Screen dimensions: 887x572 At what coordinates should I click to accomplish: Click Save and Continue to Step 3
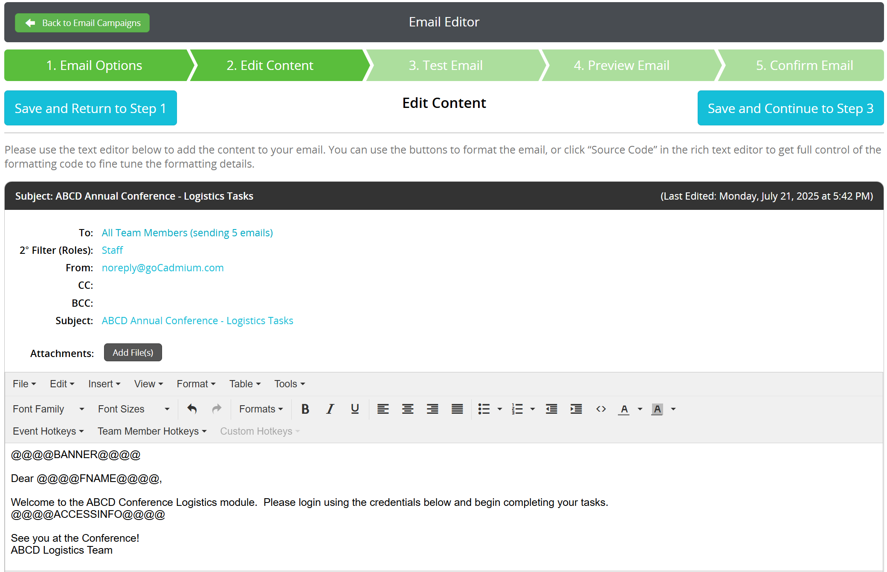(x=790, y=108)
